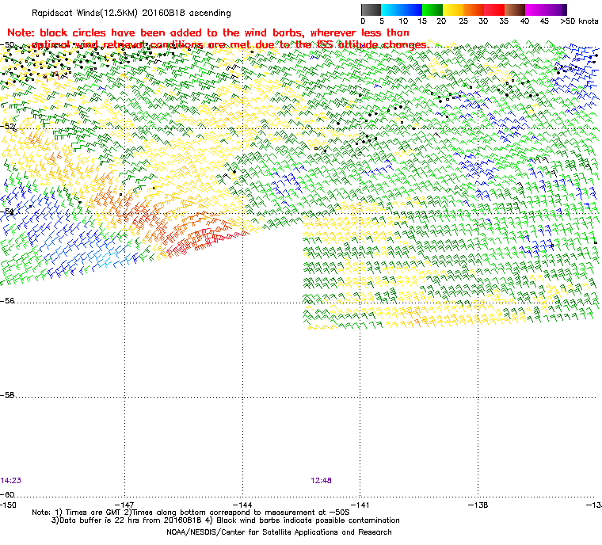Viewport: 602px width, 545px height.
Task: Select the green 15-20 knots legend segment
Action: pos(432,10)
